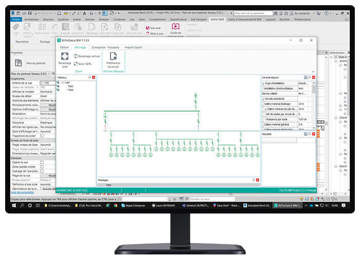Switch to Revit Architecture tab

31,20
